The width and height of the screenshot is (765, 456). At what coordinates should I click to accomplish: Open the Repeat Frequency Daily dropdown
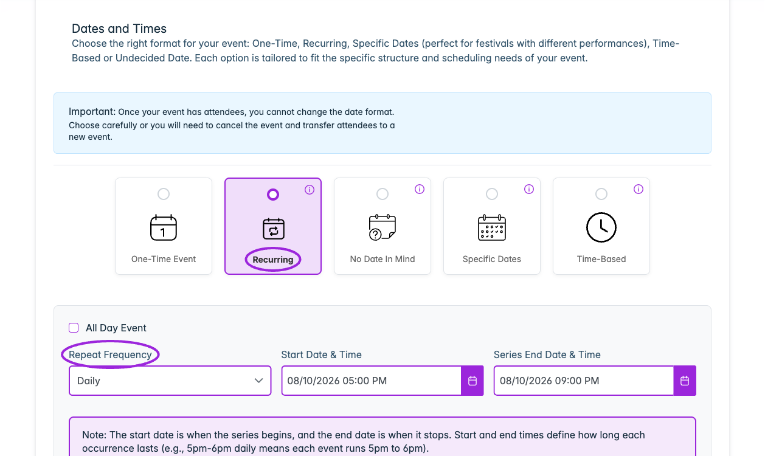(x=170, y=381)
